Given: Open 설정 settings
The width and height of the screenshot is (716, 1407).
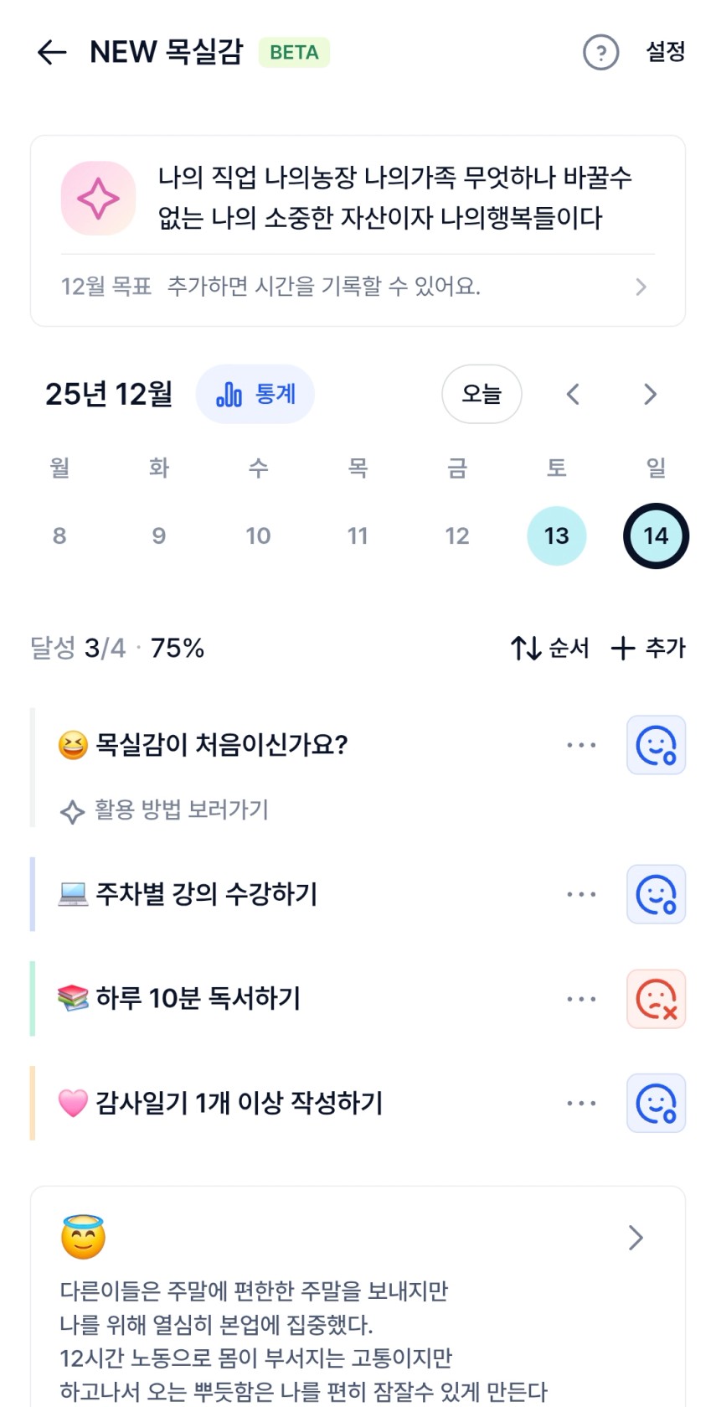Looking at the screenshot, I should (x=665, y=52).
